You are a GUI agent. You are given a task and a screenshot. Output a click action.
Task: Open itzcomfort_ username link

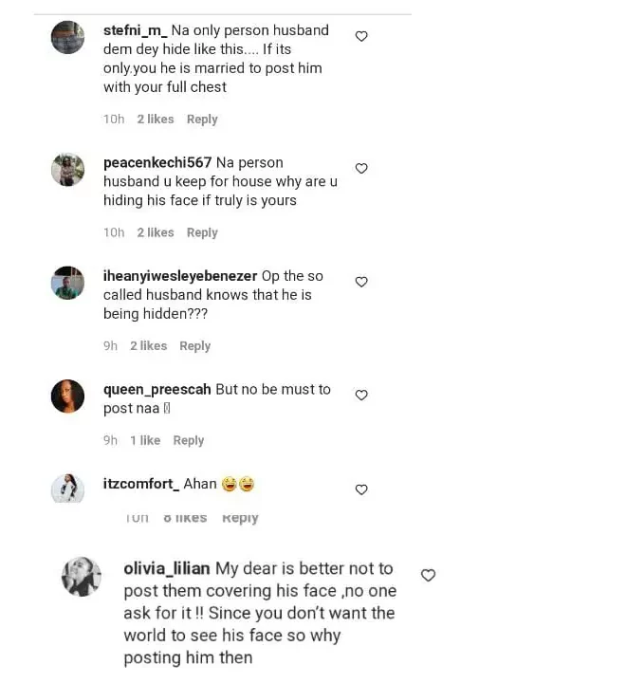[x=140, y=484]
